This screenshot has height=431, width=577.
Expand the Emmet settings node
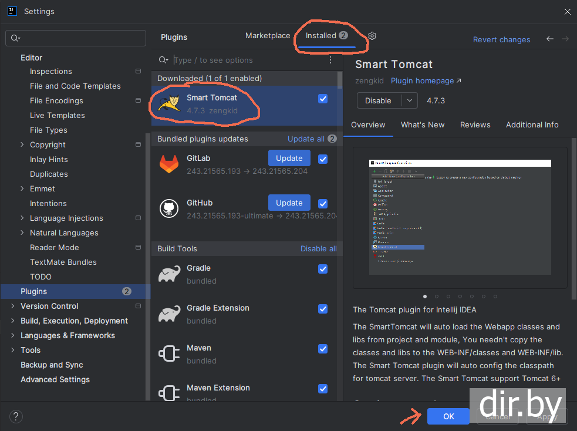click(x=22, y=188)
